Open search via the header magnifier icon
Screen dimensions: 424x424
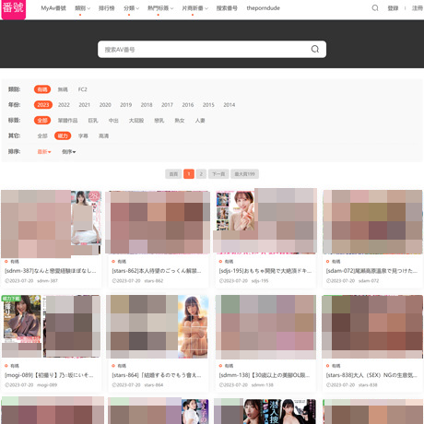[375, 8]
